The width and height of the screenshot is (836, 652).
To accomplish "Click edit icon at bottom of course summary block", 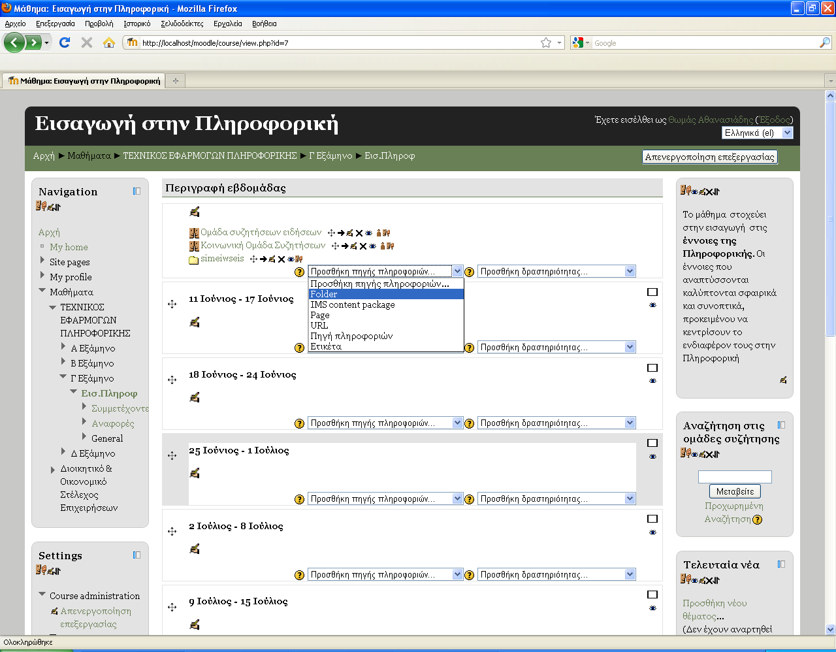I will pos(783,380).
